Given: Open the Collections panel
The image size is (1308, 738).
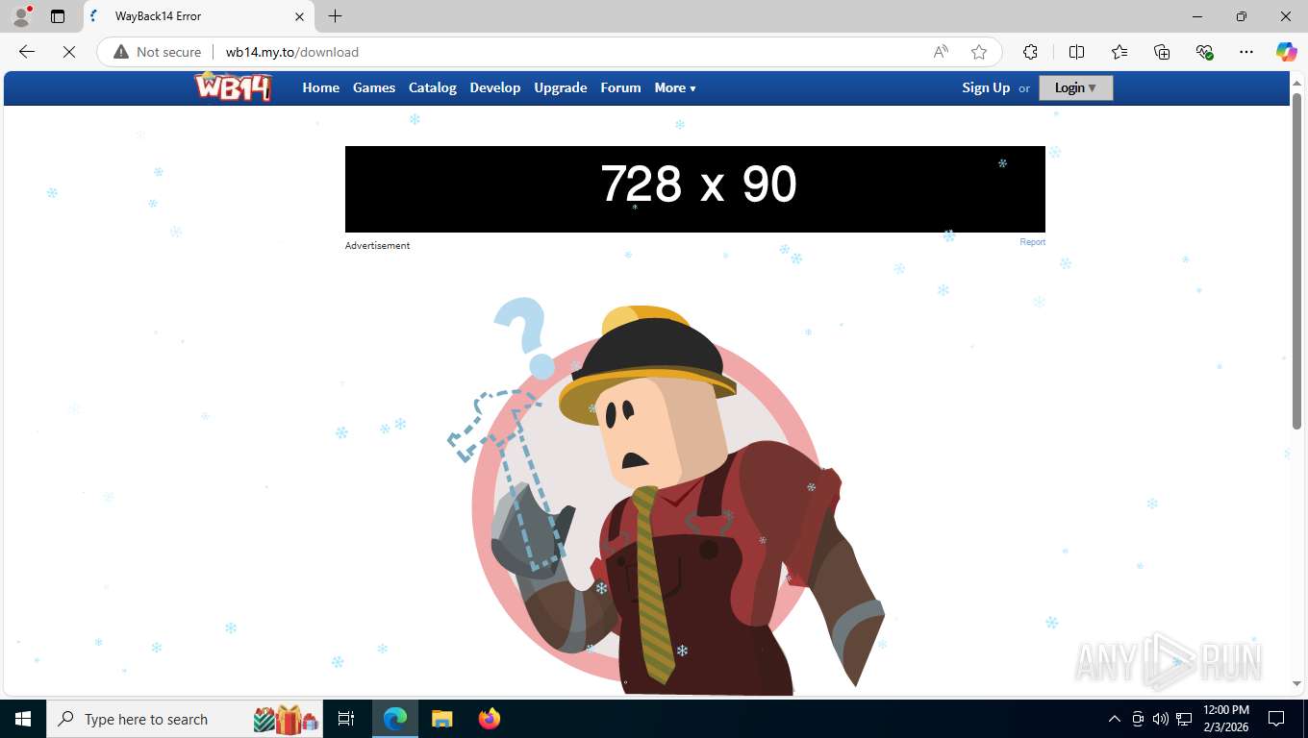Looking at the screenshot, I should (1162, 52).
